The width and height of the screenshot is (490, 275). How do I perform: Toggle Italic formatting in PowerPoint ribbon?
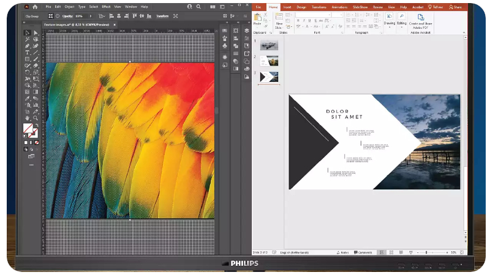[303, 20]
